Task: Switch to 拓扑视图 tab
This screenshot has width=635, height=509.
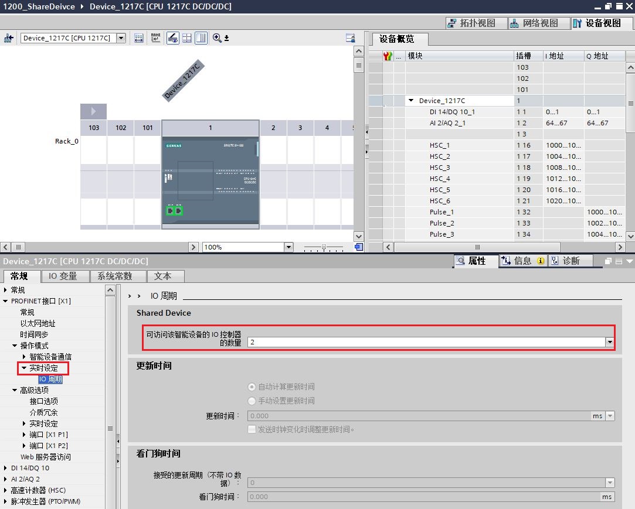Action: click(x=476, y=23)
